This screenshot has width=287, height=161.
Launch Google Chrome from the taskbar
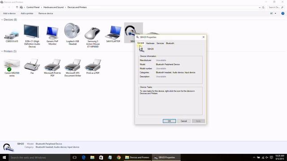(x=118, y=157)
